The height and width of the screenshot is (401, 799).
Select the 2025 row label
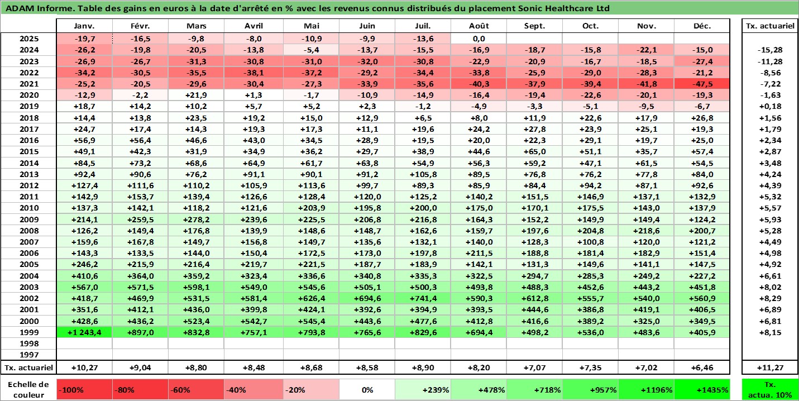pyautogui.click(x=28, y=39)
